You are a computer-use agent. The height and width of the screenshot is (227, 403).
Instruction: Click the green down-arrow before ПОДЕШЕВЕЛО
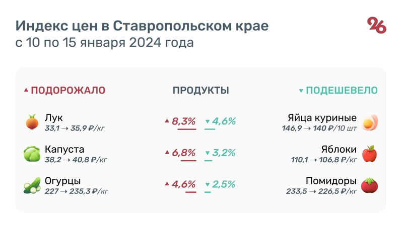pyautogui.click(x=301, y=91)
